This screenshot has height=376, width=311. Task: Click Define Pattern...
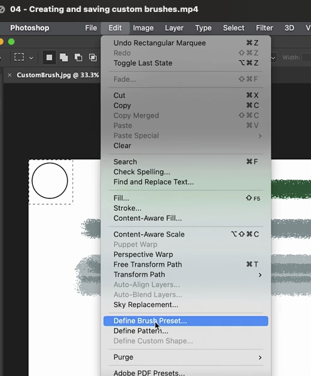pos(186,331)
